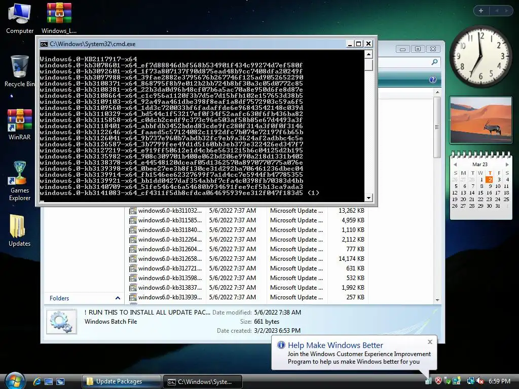The image size is (519, 389).
Task: Expand the Folders pane chevron
Action: (118, 298)
